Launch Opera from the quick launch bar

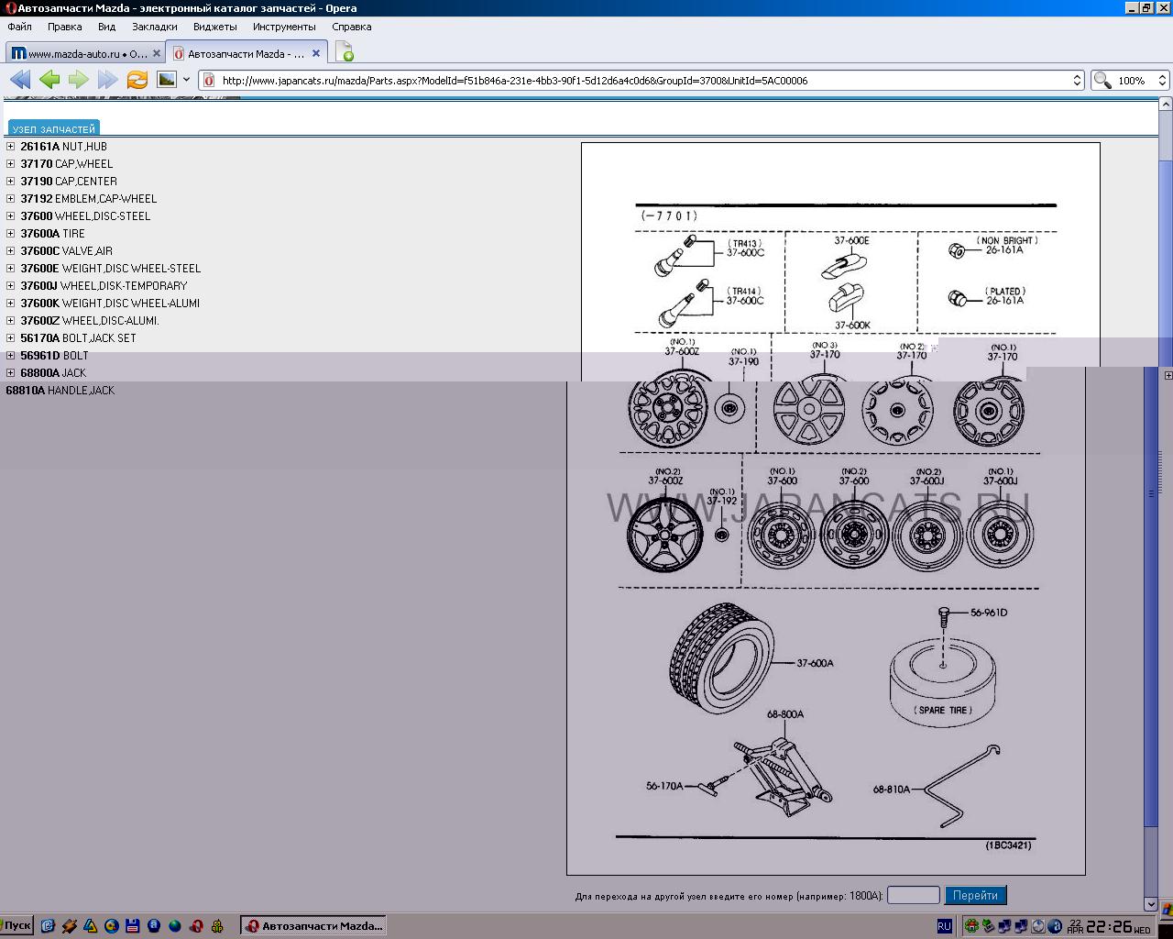(x=196, y=926)
